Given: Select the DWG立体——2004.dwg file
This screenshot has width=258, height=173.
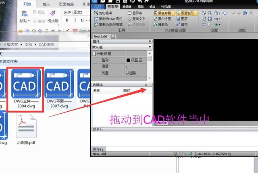Looking at the screenshot, I should click(x=25, y=89).
